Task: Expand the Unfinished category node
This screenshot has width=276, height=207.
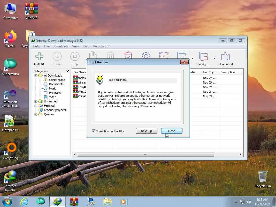Action: tap(36, 101)
